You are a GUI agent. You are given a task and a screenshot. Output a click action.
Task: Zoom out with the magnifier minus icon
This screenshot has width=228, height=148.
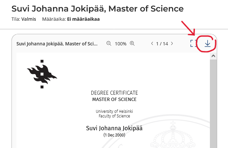click(109, 43)
